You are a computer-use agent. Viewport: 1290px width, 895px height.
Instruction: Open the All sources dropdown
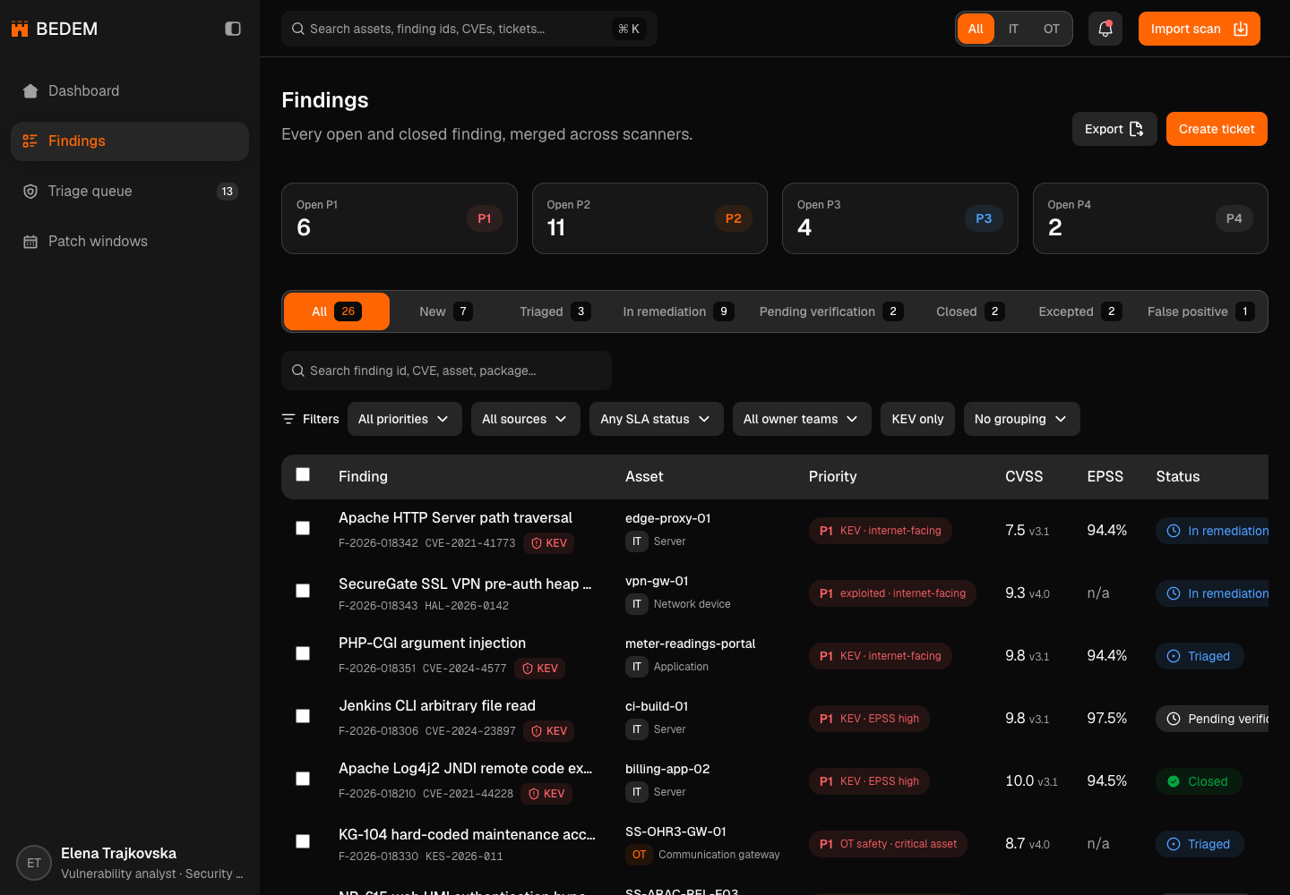point(526,419)
